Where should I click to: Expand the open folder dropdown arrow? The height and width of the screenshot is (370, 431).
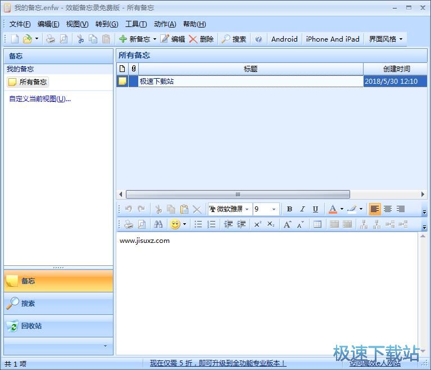click(x=37, y=39)
